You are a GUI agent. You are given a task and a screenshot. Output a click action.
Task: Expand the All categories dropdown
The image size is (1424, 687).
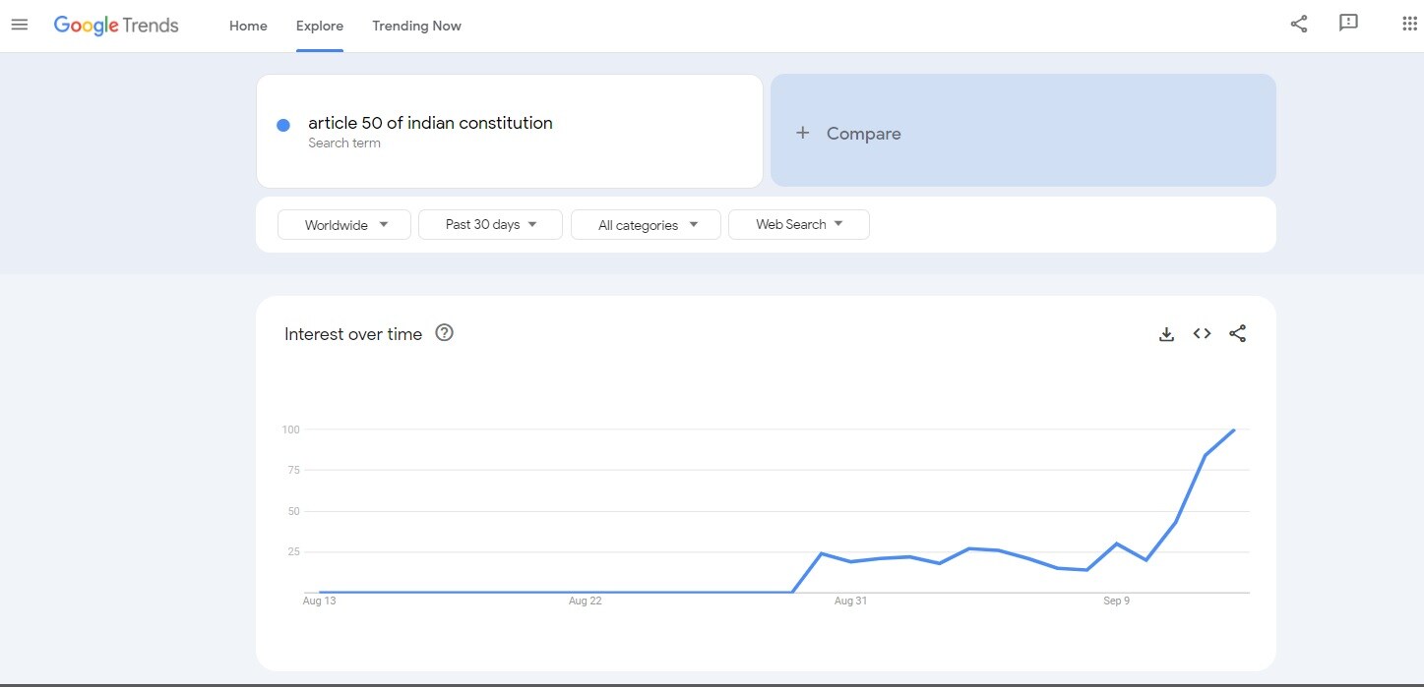coord(647,225)
